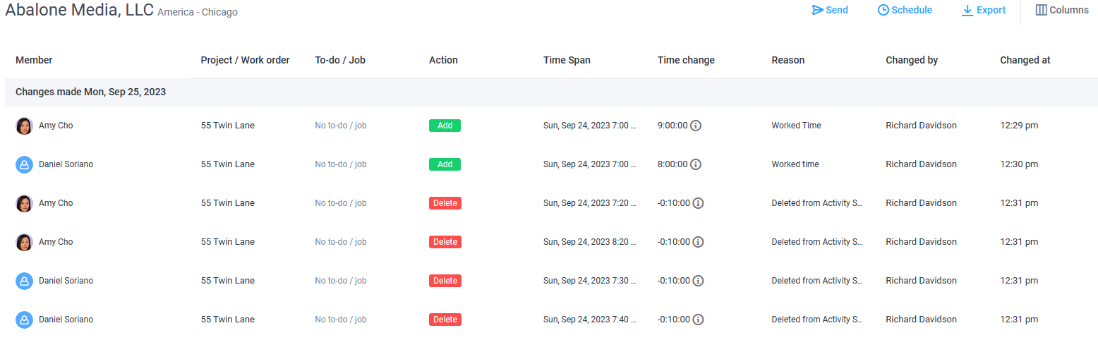The width and height of the screenshot is (1098, 340).
Task: Click Daniel Soriano's avatar icon in the Add row
Action: tap(24, 164)
